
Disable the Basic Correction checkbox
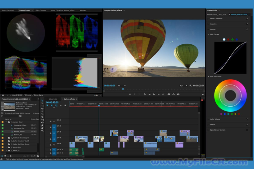point(247,19)
